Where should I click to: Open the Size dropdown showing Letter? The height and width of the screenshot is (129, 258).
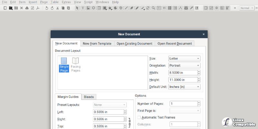tap(184, 59)
